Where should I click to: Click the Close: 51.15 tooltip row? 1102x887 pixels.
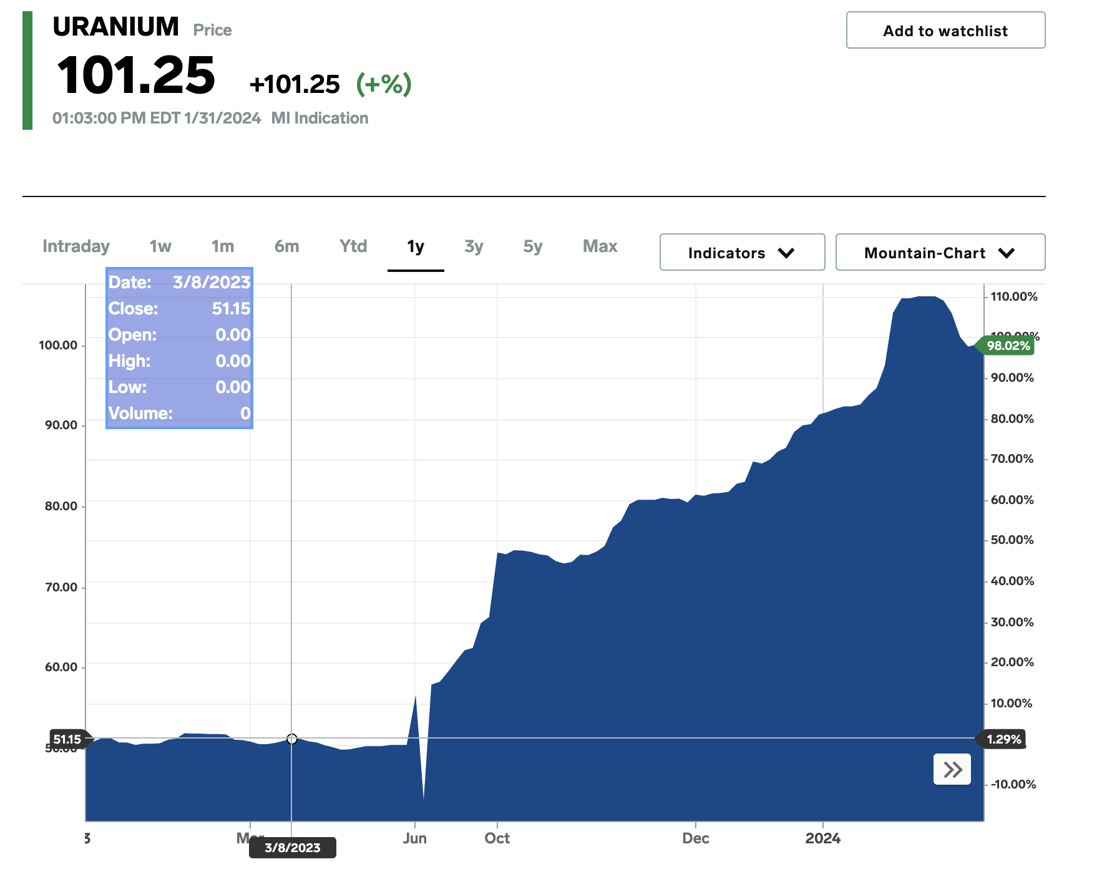pos(179,309)
